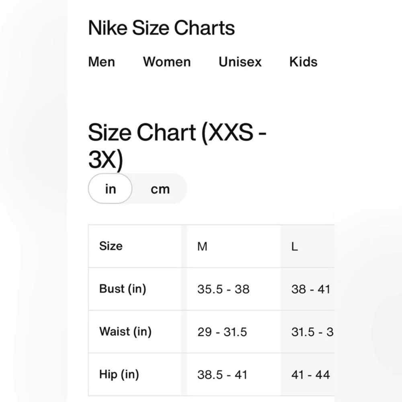Viewport: 402px width, 402px height.
Task: Select the Unisex tab
Action: pos(240,62)
